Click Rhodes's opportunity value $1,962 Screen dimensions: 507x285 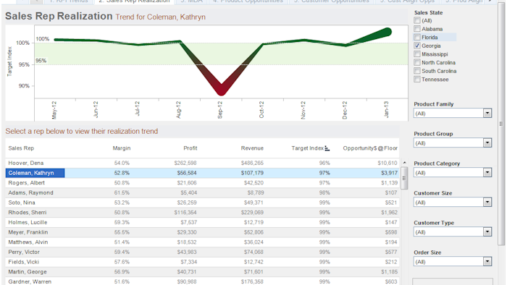tap(389, 213)
